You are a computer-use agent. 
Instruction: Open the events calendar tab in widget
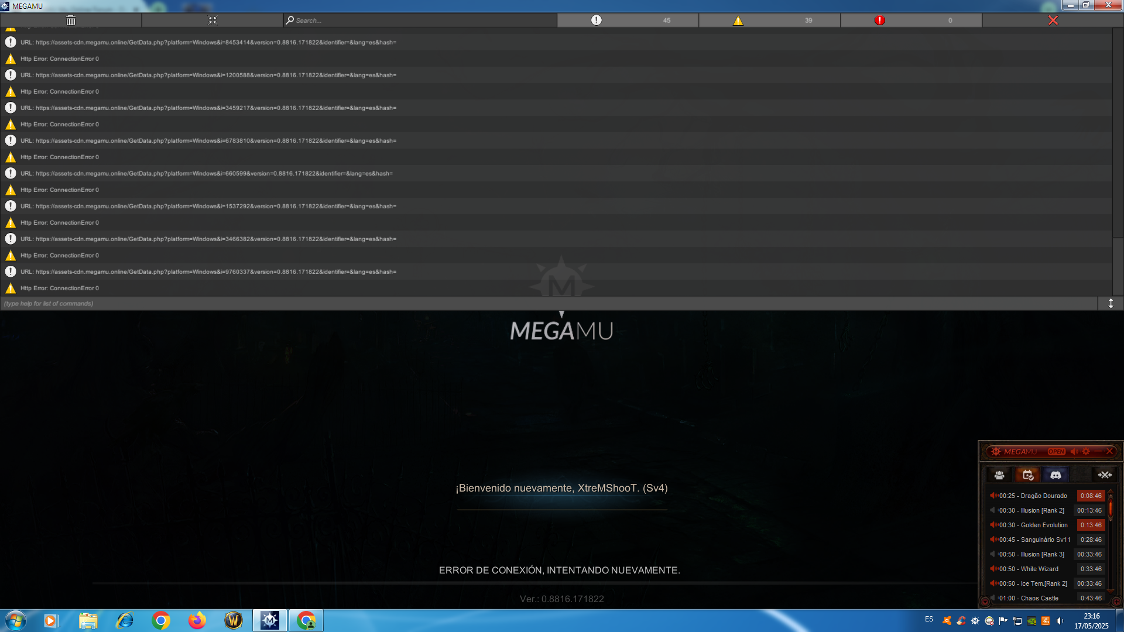pyautogui.click(x=1027, y=475)
